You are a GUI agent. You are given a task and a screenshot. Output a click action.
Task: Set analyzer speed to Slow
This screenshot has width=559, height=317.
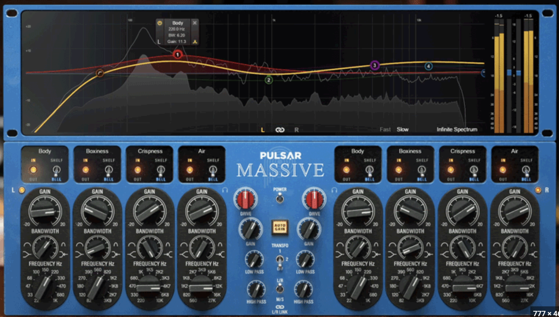pos(402,129)
